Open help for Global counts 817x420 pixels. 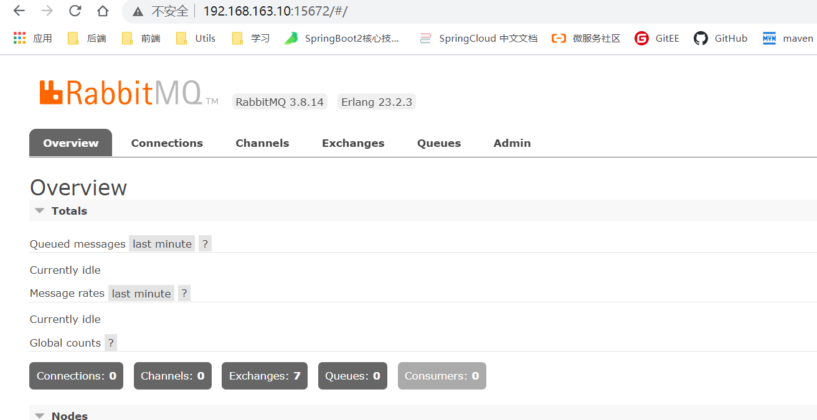(x=110, y=343)
